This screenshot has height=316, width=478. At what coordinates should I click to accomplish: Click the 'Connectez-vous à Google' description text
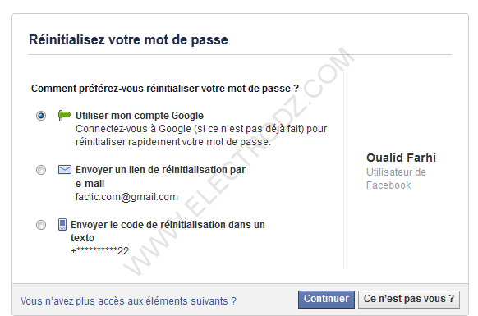(x=201, y=135)
